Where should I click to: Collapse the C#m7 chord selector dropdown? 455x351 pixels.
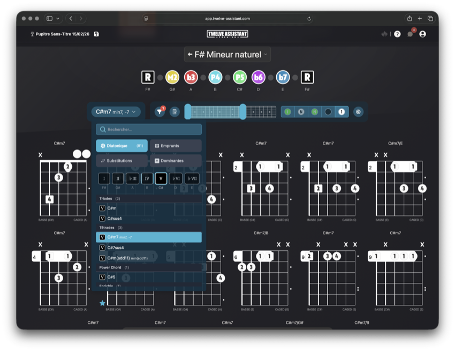pos(116,112)
